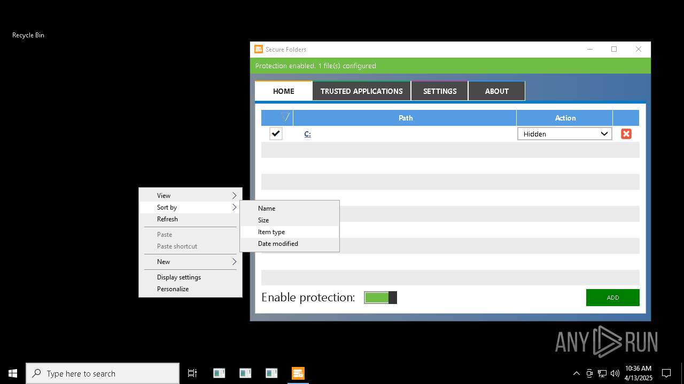Open the volume control in tray
Viewport: 684px width, 384px height.
[615, 373]
